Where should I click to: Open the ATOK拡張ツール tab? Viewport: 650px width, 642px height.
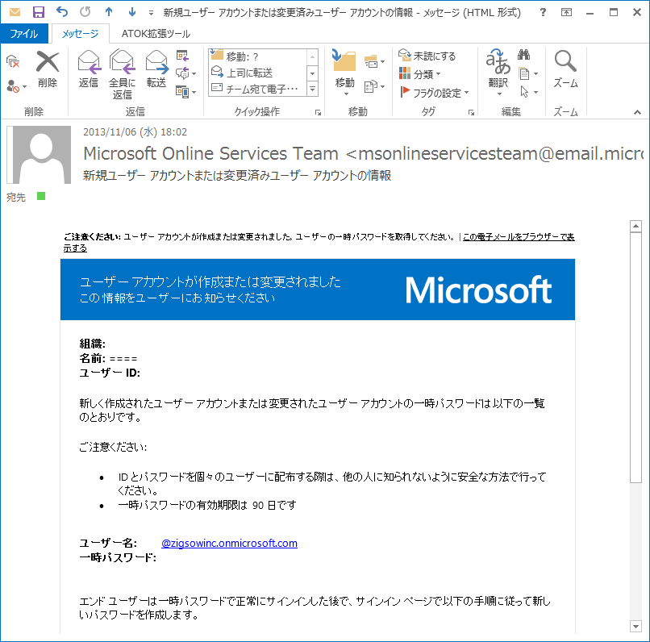tap(156, 34)
